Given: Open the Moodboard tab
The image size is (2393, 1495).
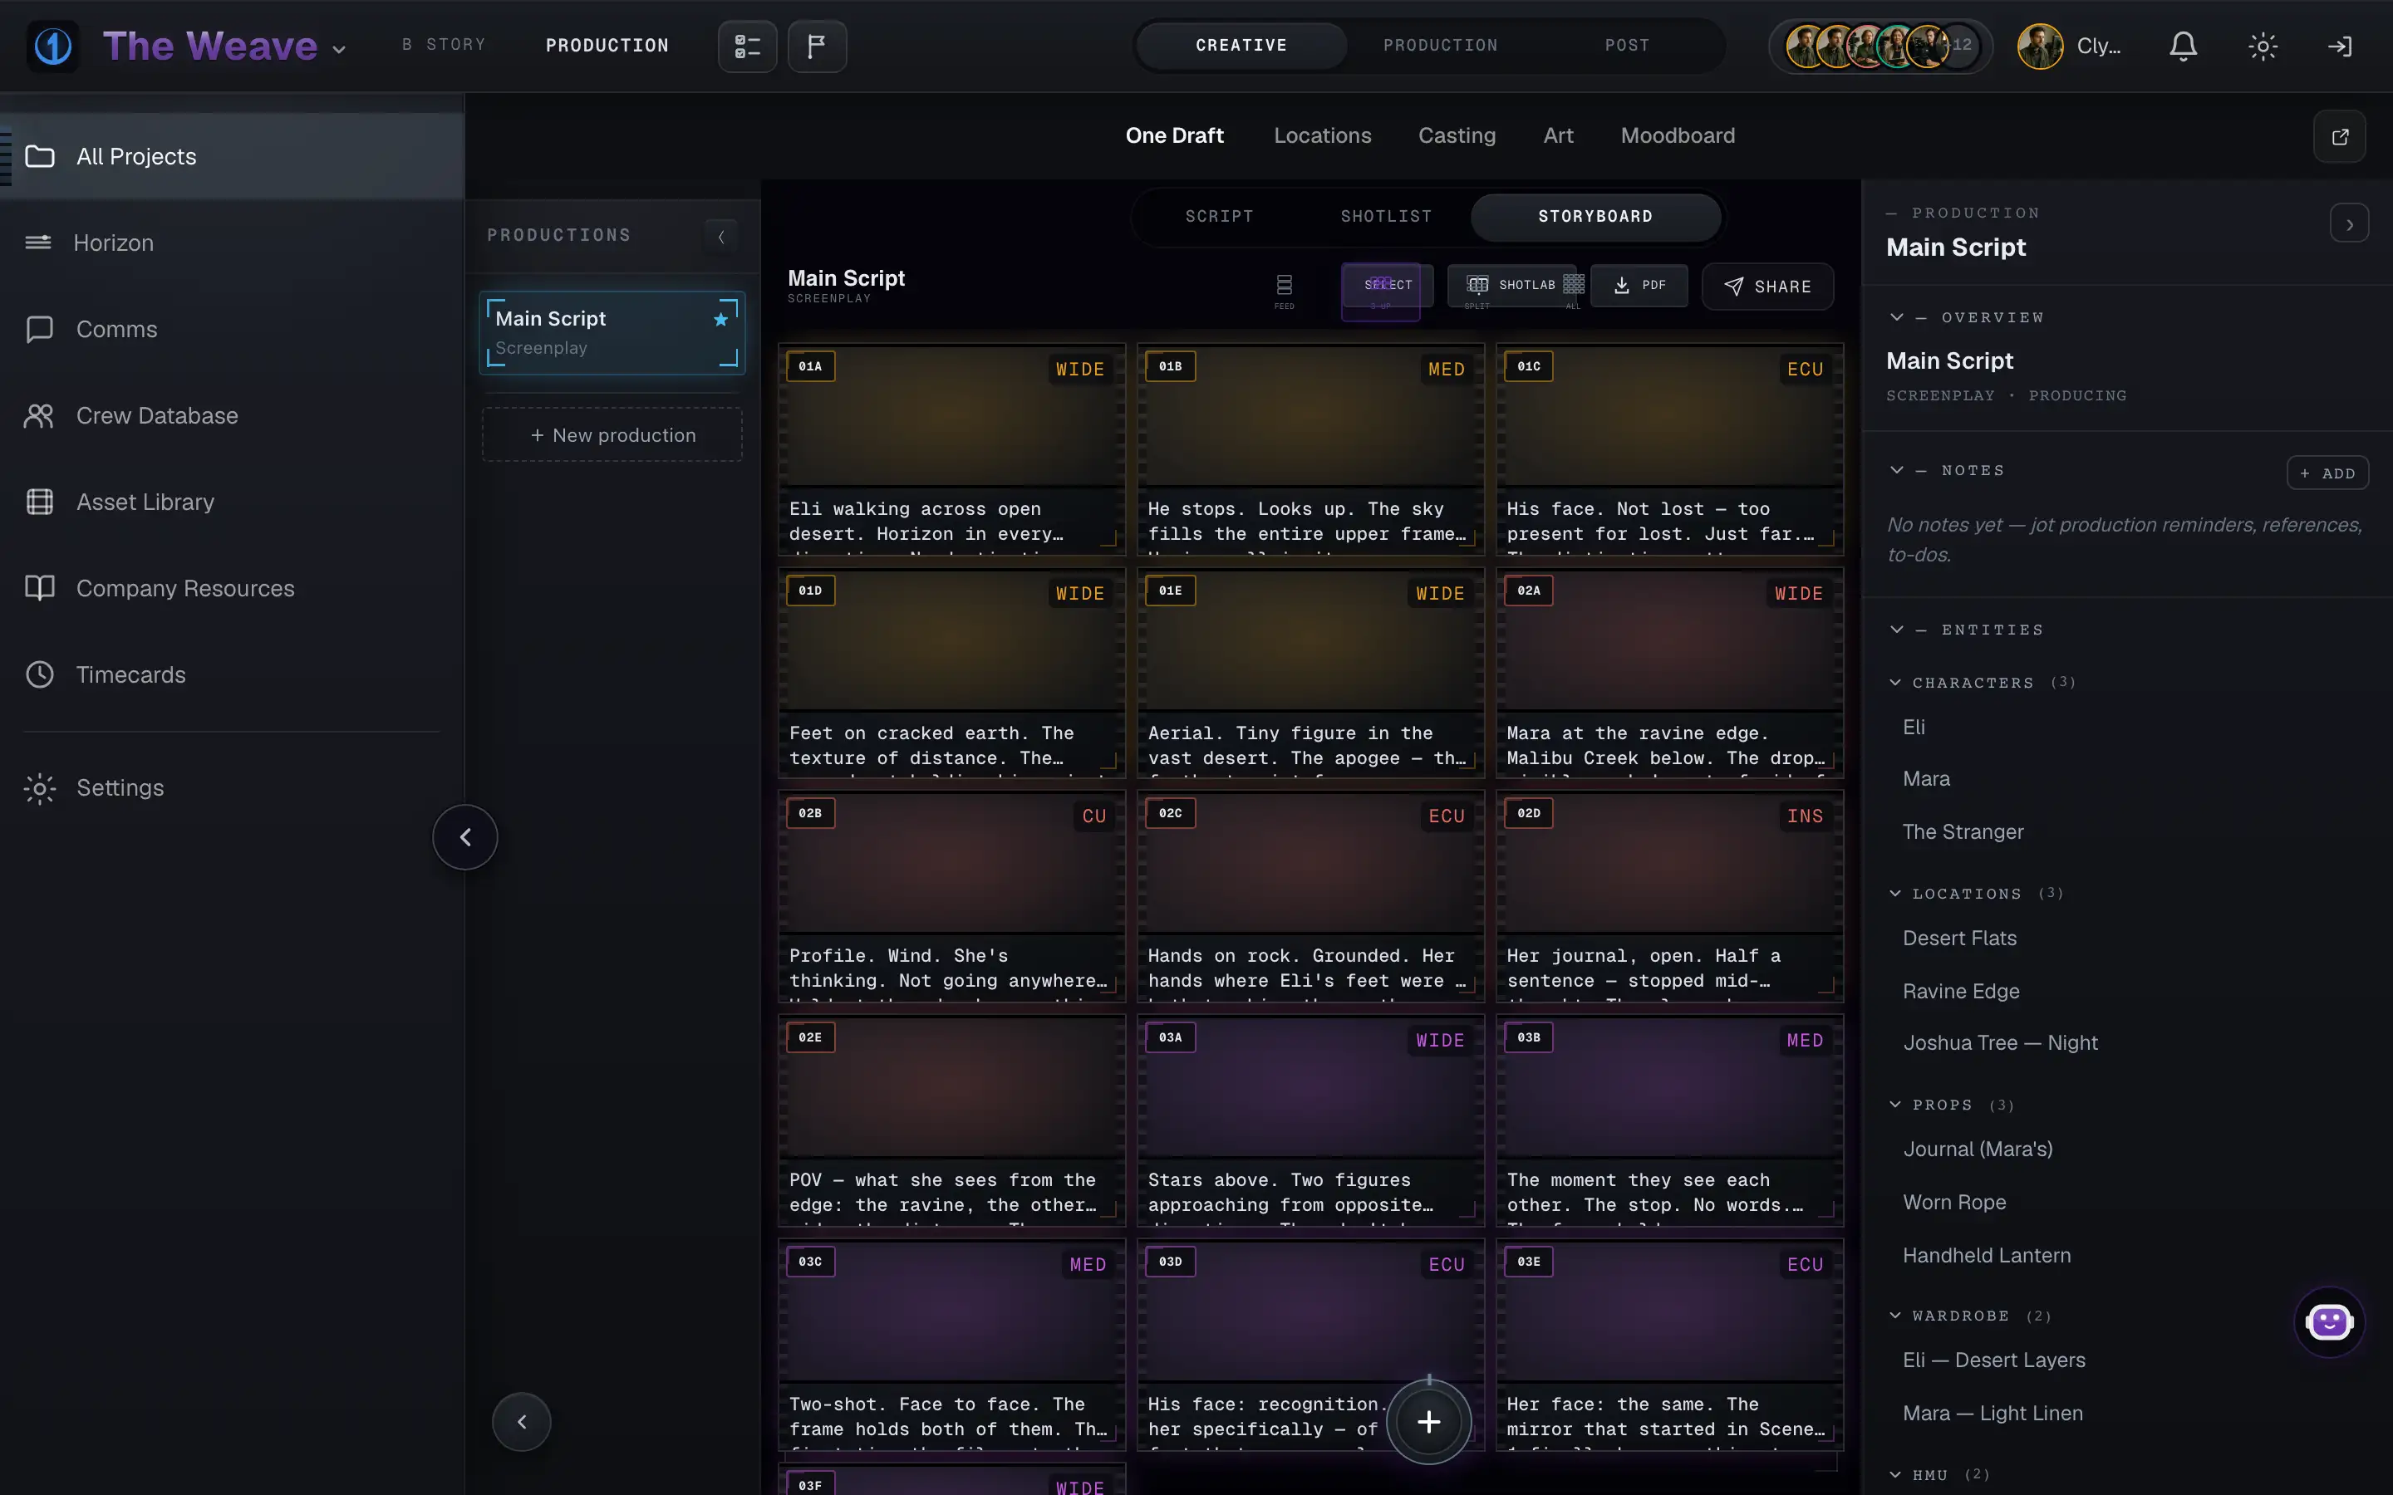Looking at the screenshot, I should 1677,135.
